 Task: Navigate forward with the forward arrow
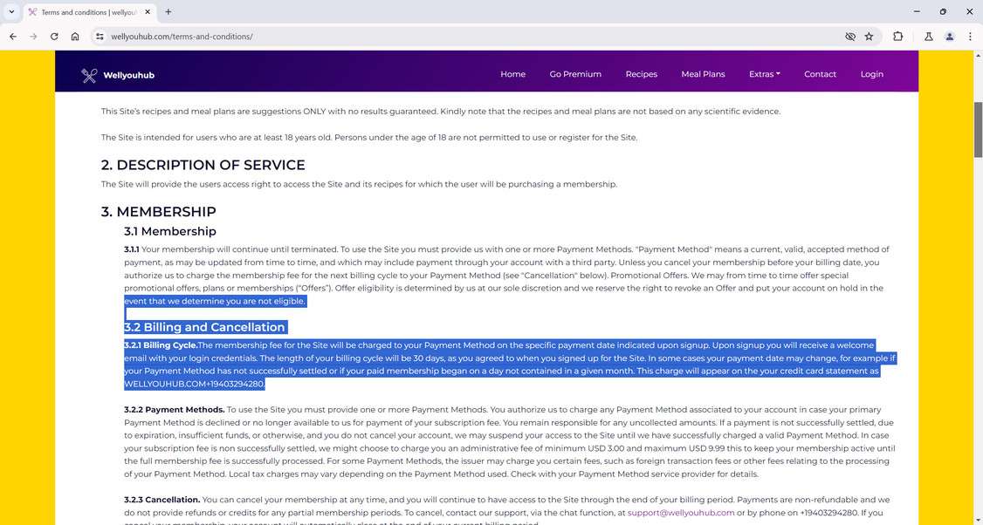pyautogui.click(x=33, y=37)
